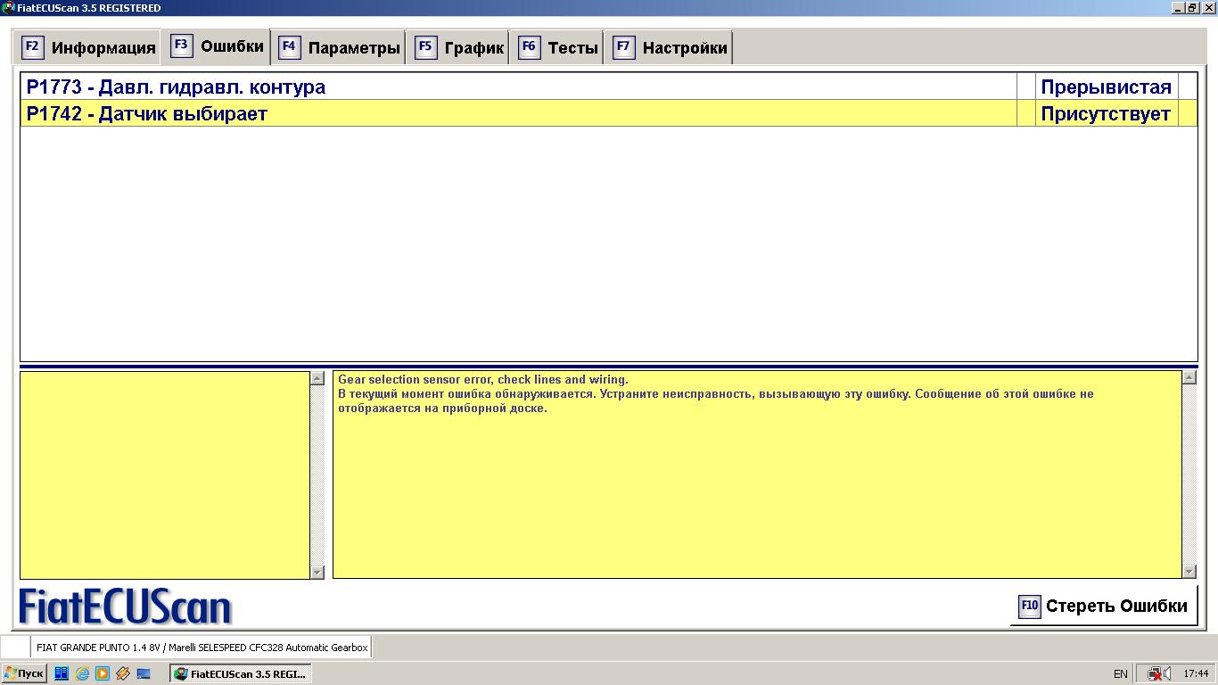This screenshot has width=1218, height=685.
Task: Click the disconnected network tray icon
Action: tap(1154, 673)
